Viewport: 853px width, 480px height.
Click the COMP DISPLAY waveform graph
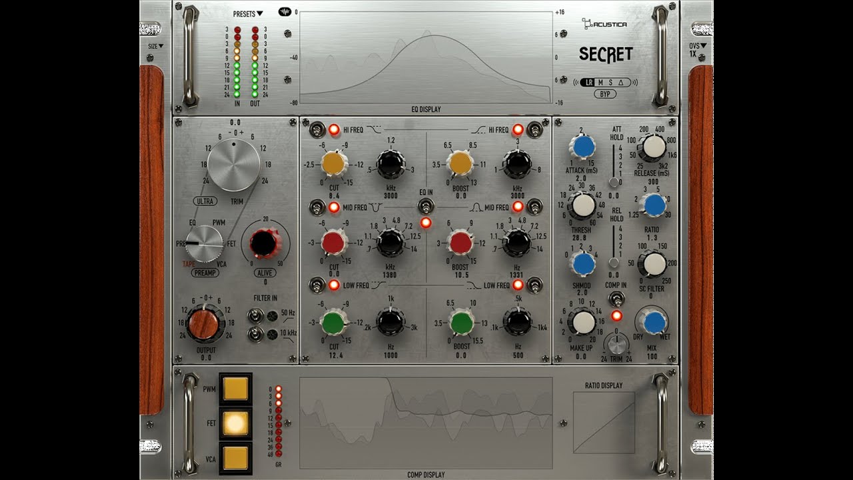[426, 423]
